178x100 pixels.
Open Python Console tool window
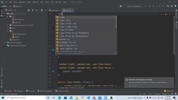point(62,91)
